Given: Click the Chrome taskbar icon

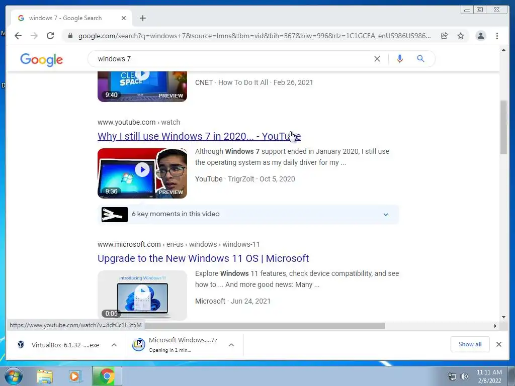Looking at the screenshot, I should coord(107,376).
